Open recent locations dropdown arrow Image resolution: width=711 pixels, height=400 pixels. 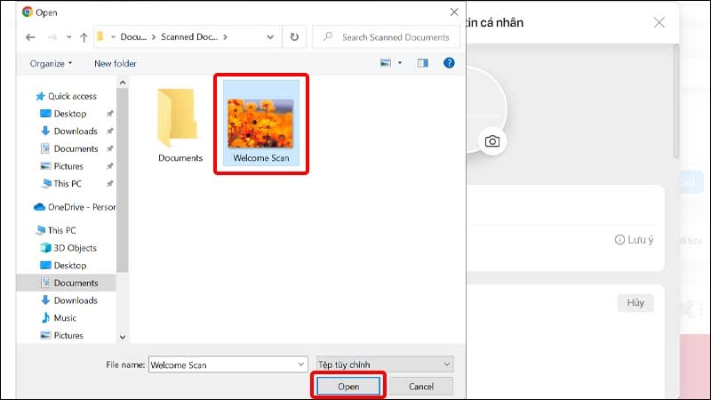[69, 37]
